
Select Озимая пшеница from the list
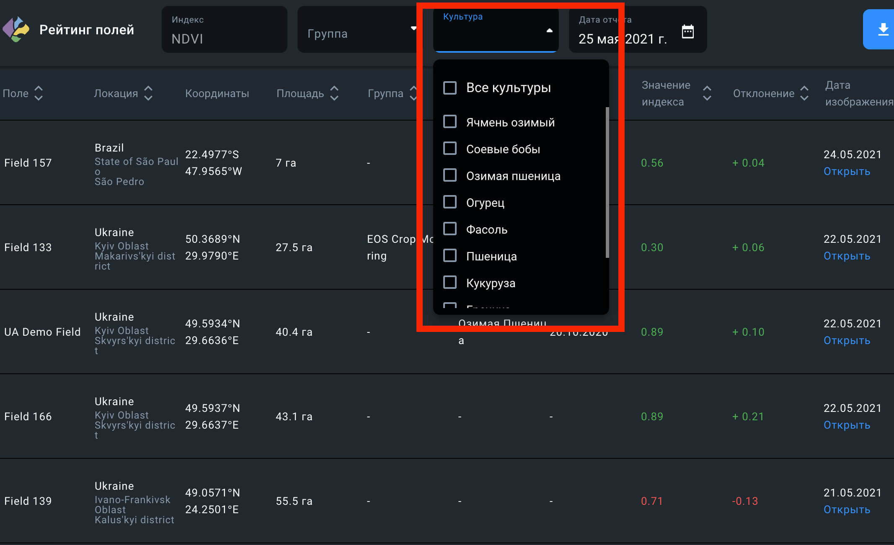click(513, 176)
